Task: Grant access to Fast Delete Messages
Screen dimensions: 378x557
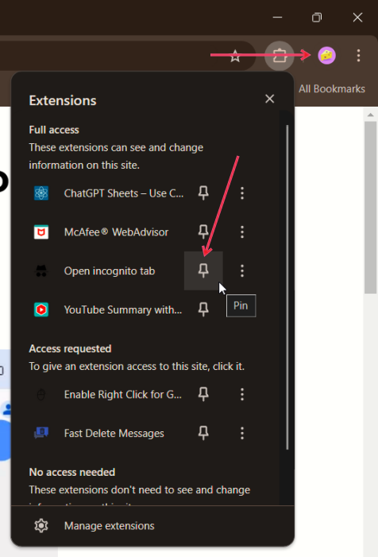Action: pyautogui.click(x=114, y=434)
